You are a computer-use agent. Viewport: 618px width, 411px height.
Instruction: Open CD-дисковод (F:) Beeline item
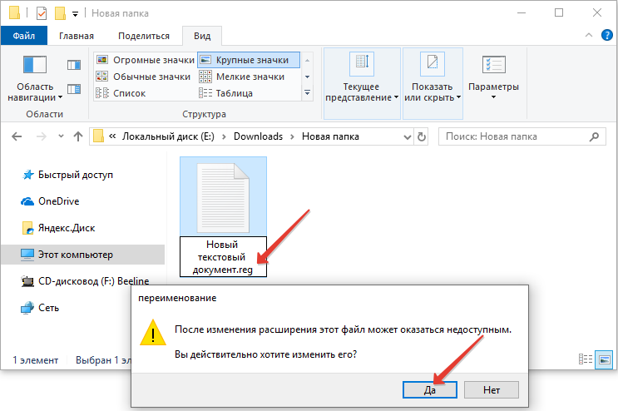point(85,281)
